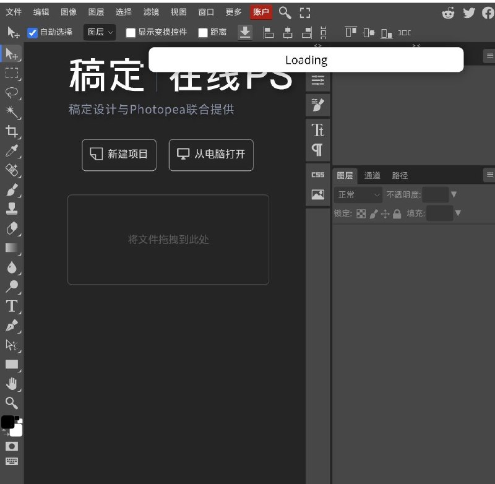Open the Character panel icon
The height and width of the screenshot is (484, 495).
point(318,130)
